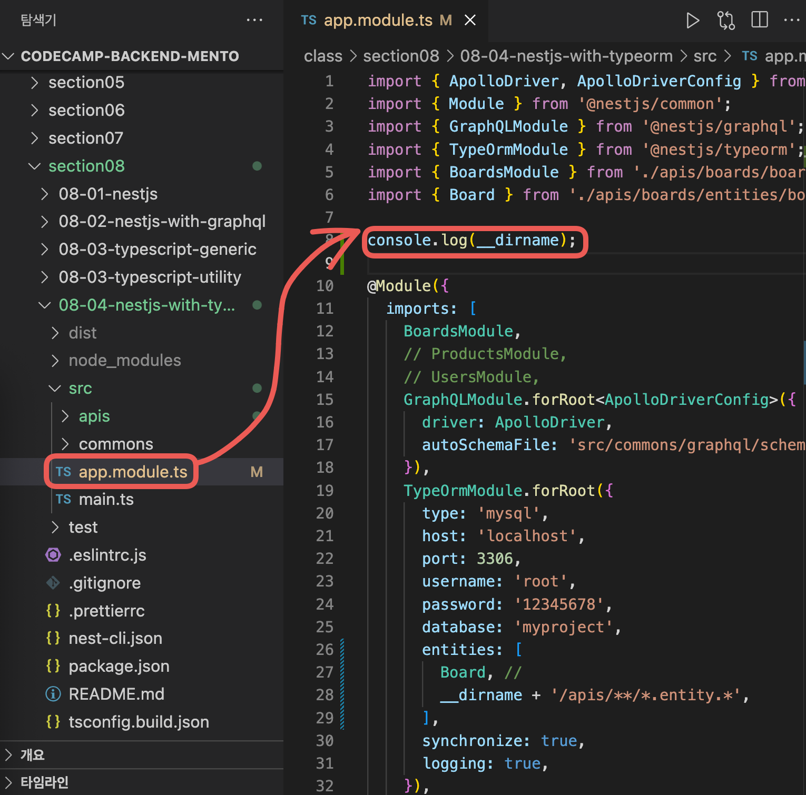The width and height of the screenshot is (806, 795).
Task: Place cursor on console.log(__dirname) line
Action: (472, 241)
